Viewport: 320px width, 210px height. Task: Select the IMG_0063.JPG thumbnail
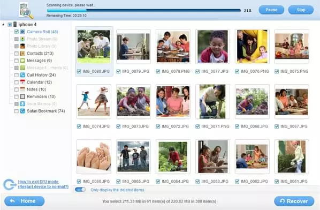(212, 156)
